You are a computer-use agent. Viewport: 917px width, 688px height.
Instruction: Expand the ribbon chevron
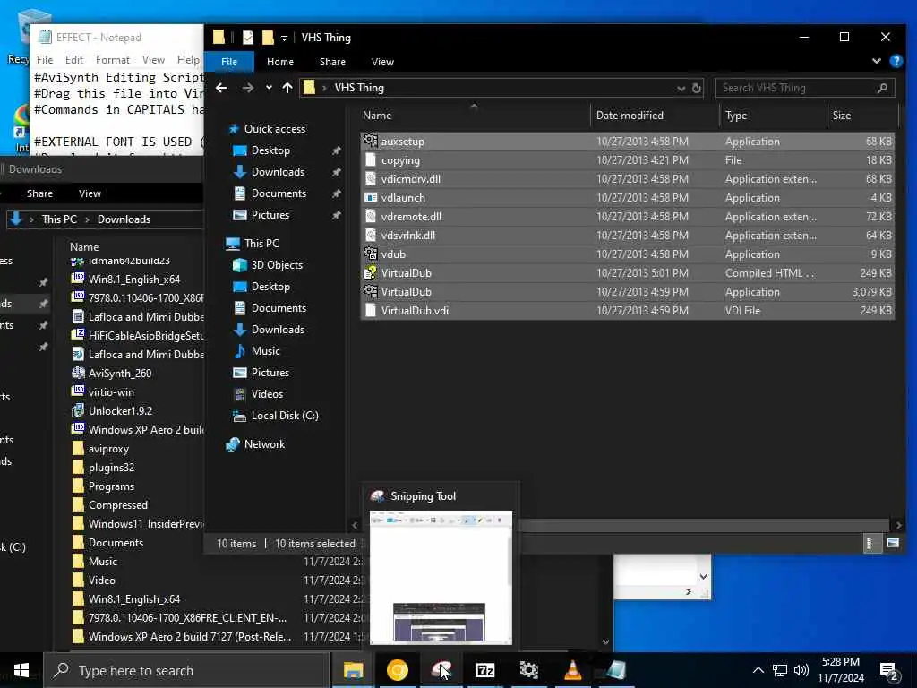(876, 61)
